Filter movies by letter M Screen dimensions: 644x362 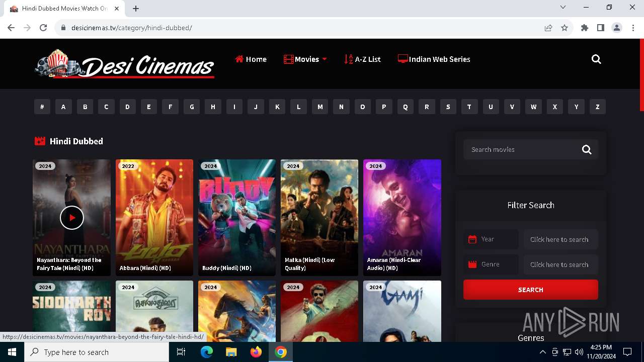(320, 107)
